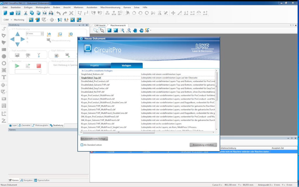Click the 'Benutzerdefinierte Vorlage ...' button

point(94,139)
